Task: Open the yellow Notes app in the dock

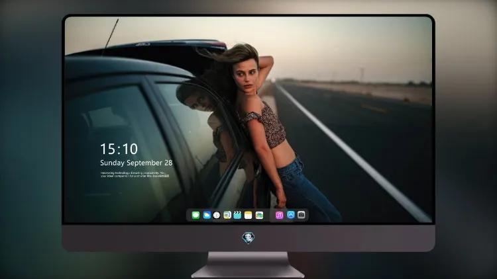Action: (248, 215)
